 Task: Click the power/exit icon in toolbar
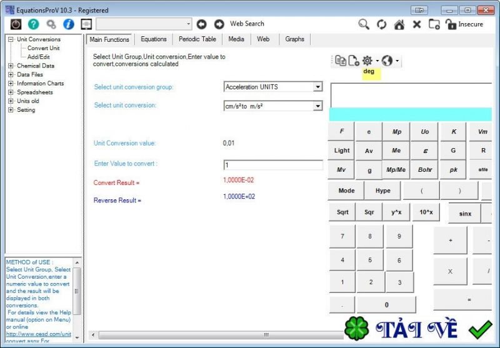pyautogui.click(x=16, y=24)
